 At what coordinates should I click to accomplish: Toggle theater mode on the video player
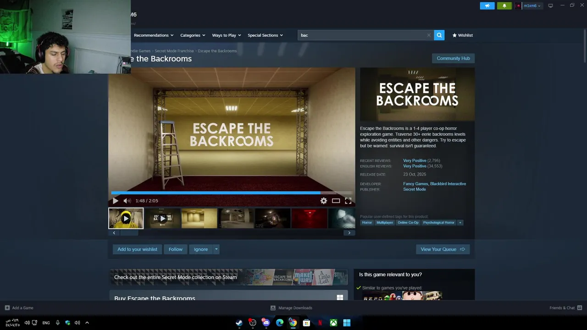(336, 201)
